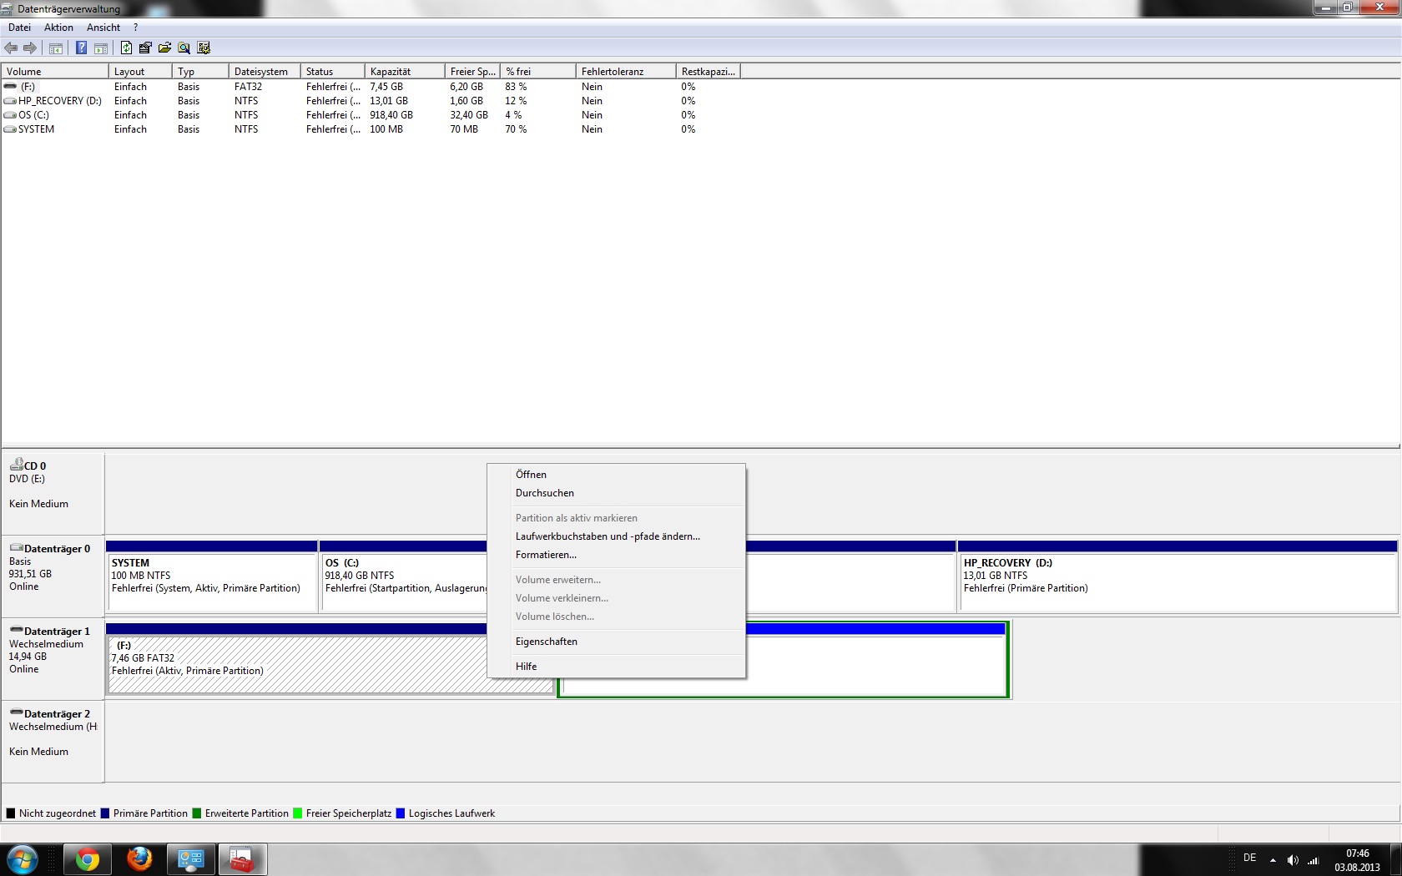
Task: Click the DE language indicator
Action: point(1249,858)
